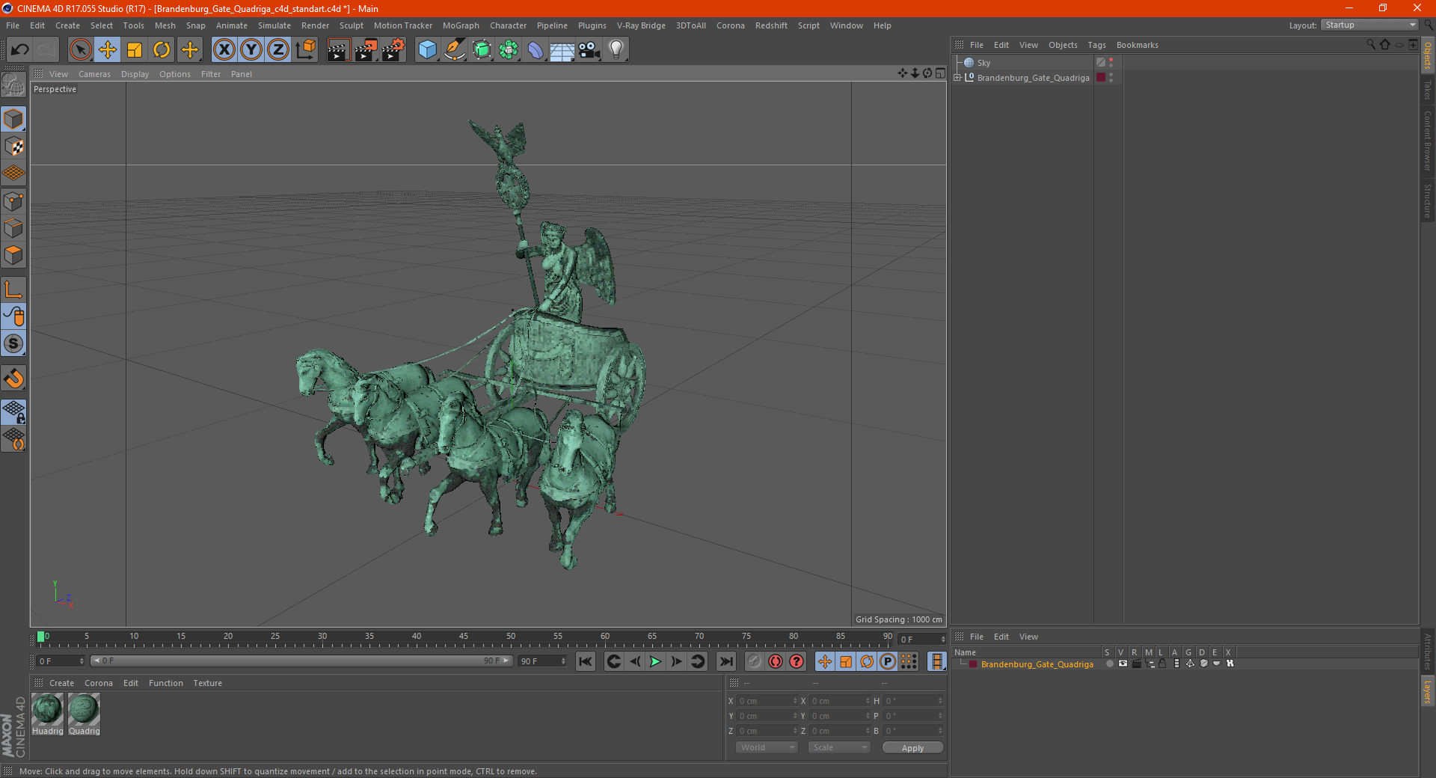Image resolution: width=1436 pixels, height=778 pixels.
Task: Open the V-Ray Bridge menu
Action: (641, 25)
